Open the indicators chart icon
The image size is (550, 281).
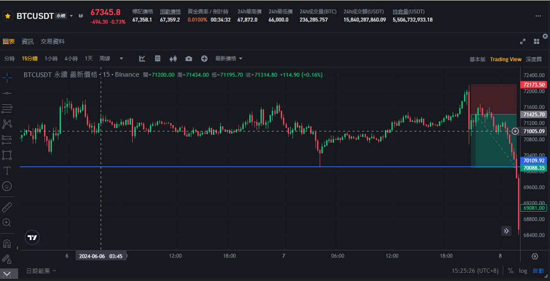142,59
